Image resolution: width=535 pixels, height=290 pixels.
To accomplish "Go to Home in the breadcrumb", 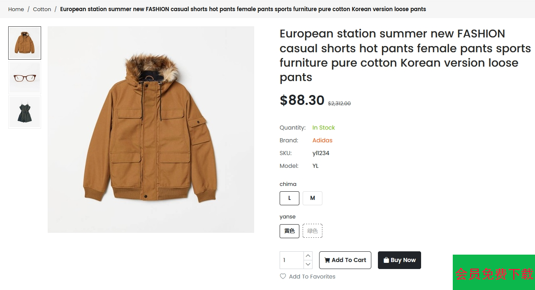I will pos(16,9).
